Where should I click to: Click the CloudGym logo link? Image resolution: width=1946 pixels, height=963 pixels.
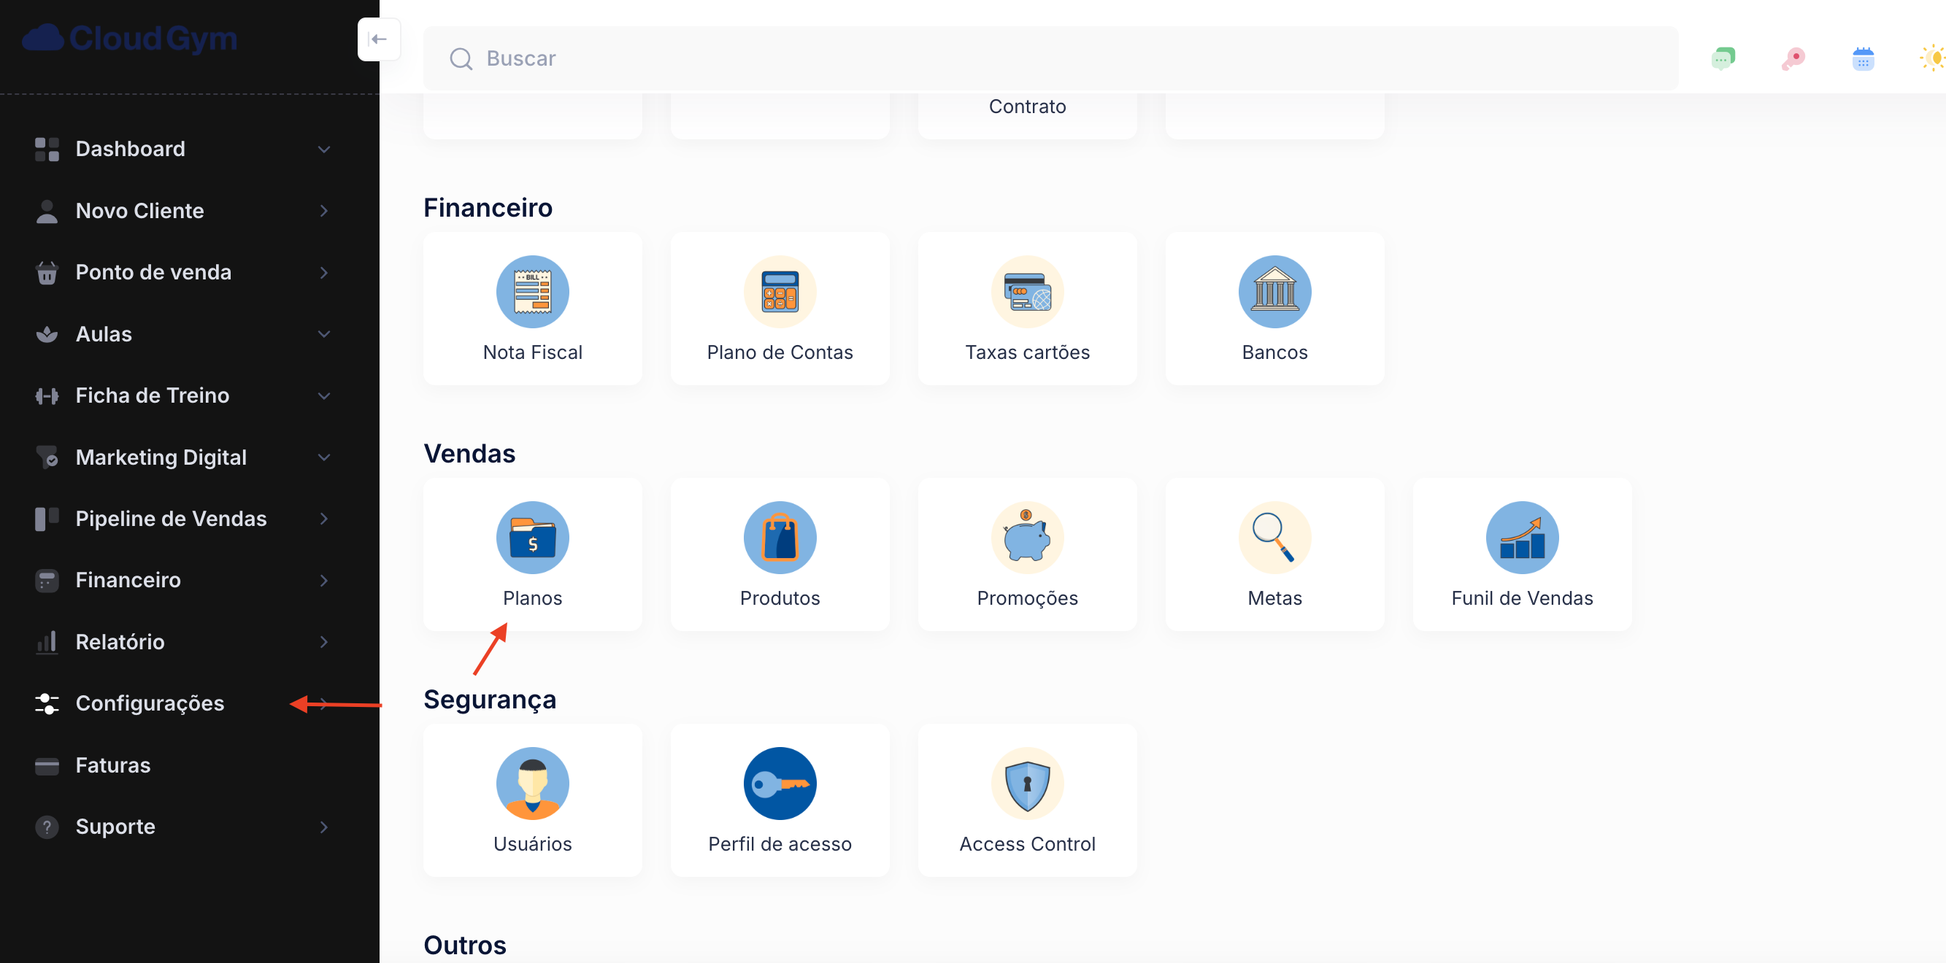130,38
